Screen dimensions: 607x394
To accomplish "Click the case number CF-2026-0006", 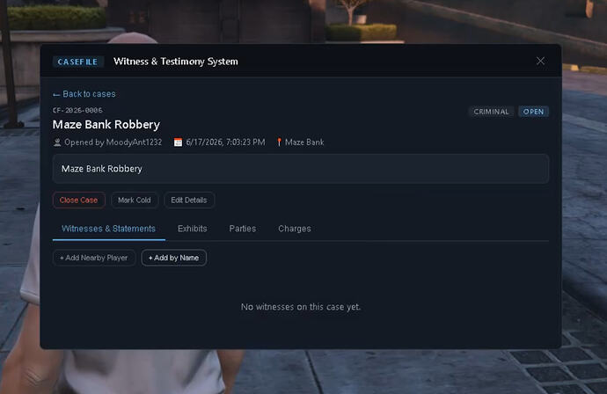I will coord(77,110).
